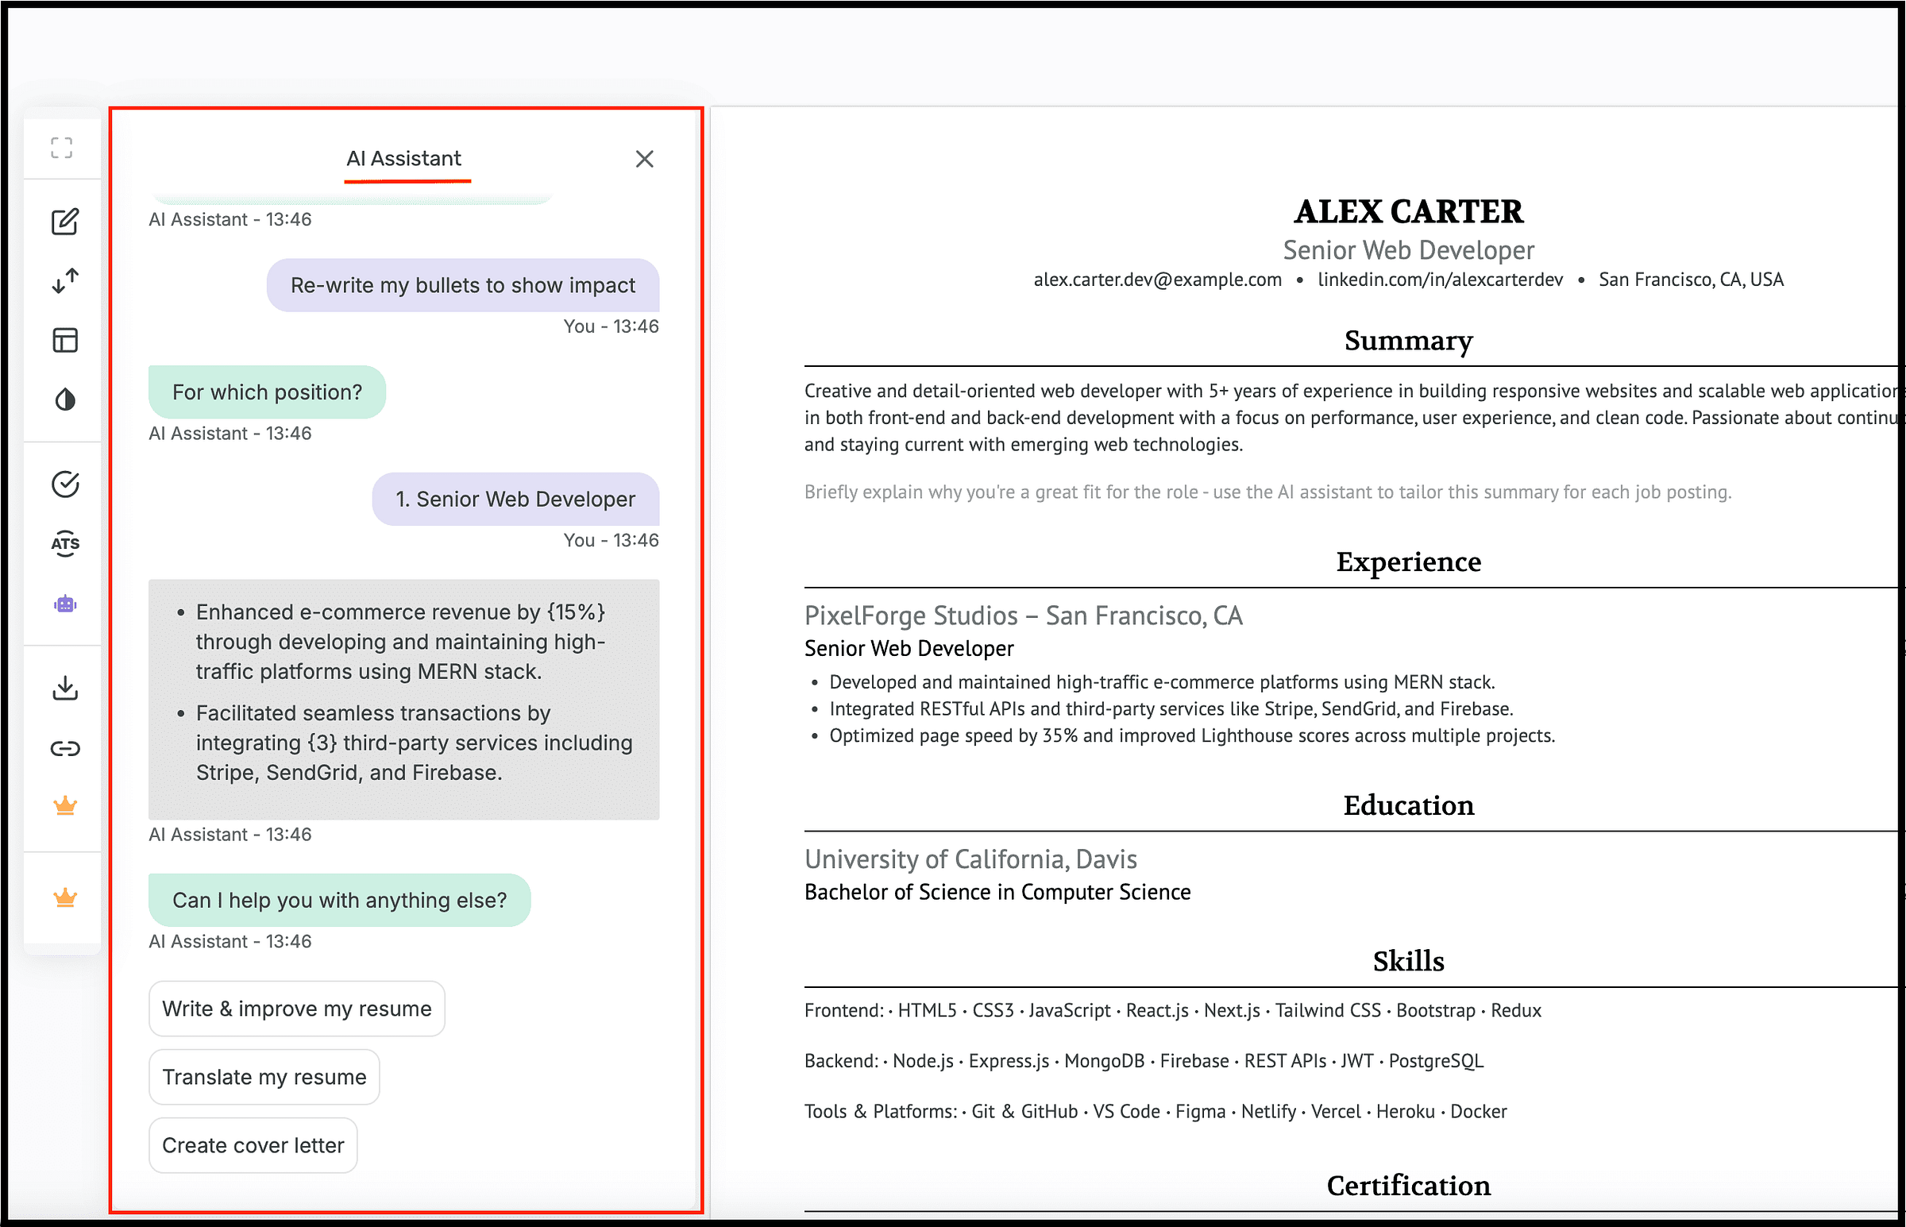Click the linkedin.com/in/alexcarterdev link
The image size is (1906, 1227).
pyautogui.click(x=1440, y=280)
